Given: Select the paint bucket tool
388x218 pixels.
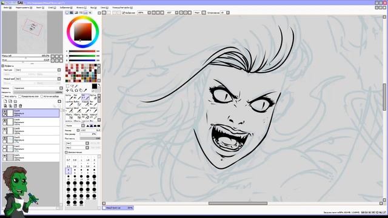Looking at the screenshot, I should (85, 116).
